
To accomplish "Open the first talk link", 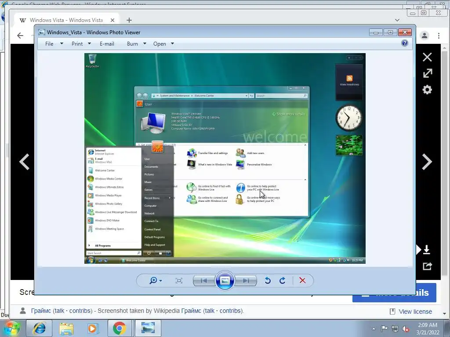I will 59,311.
